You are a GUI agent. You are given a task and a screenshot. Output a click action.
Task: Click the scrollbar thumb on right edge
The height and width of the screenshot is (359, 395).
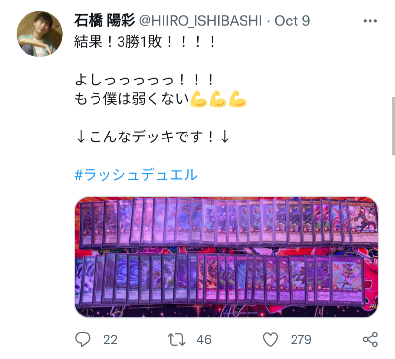click(x=393, y=126)
